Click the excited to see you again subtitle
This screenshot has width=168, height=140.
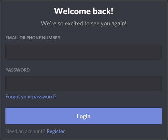(84, 24)
